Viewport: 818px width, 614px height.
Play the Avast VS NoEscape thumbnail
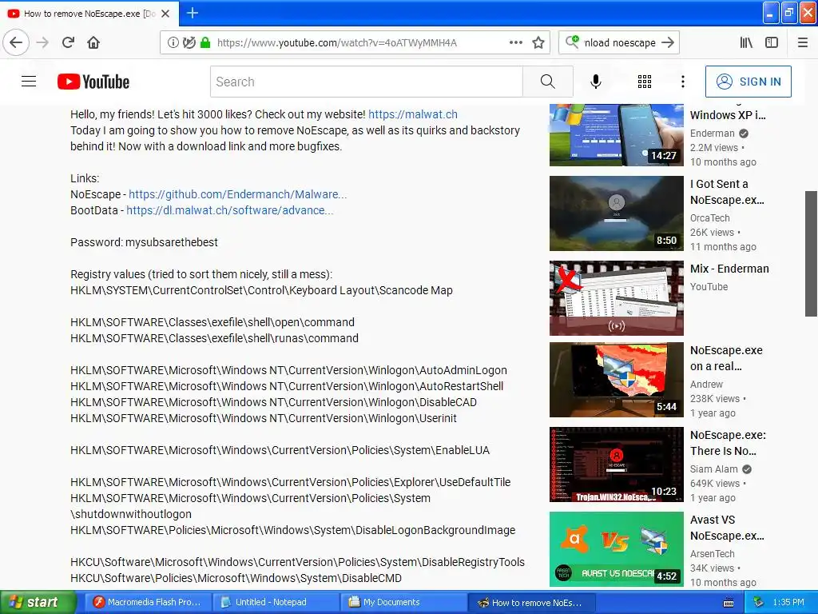click(616, 549)
